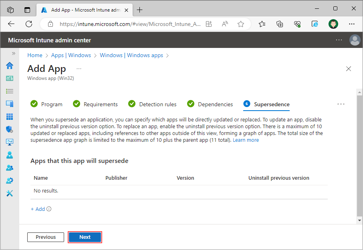Open Favorites list icon
The image size is (363, 250).
click(262, 24)
